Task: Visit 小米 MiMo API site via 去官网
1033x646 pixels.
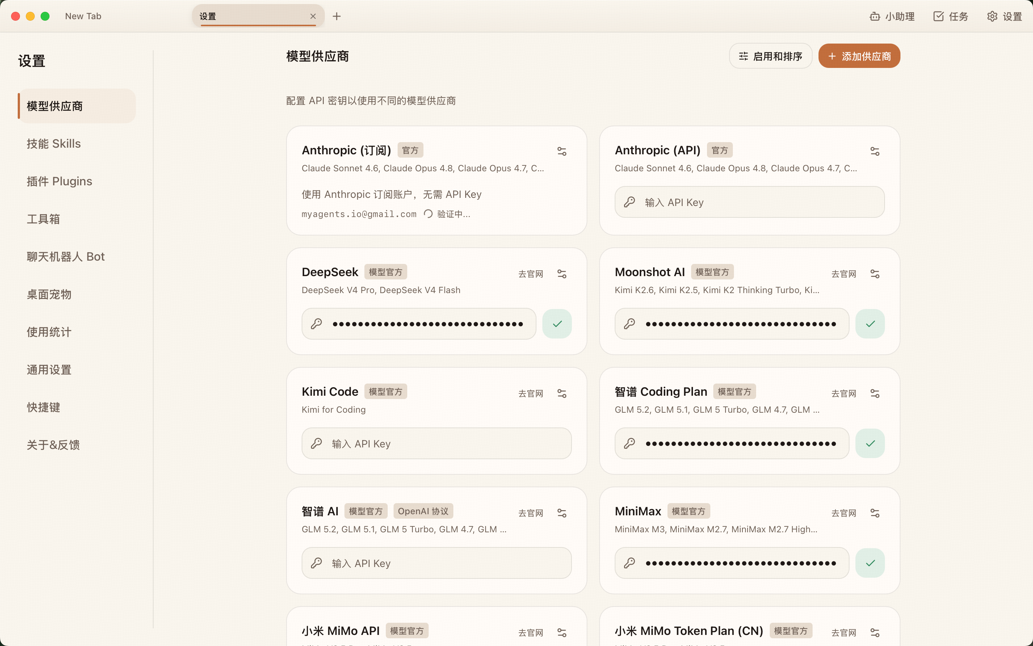Action: 531,633
